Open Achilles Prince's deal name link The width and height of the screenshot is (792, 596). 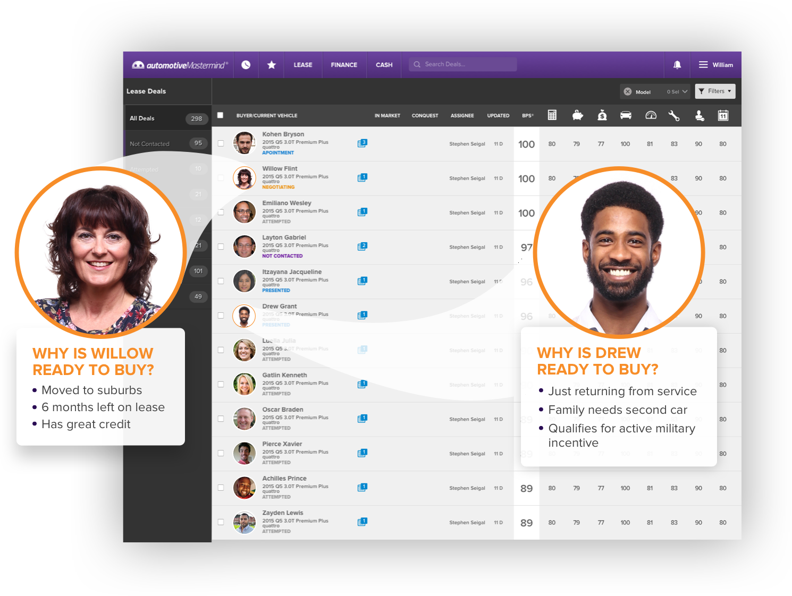(x=284, y=478)
